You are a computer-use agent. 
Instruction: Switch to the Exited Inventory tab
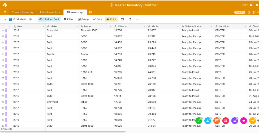click(x=50, y=12)
